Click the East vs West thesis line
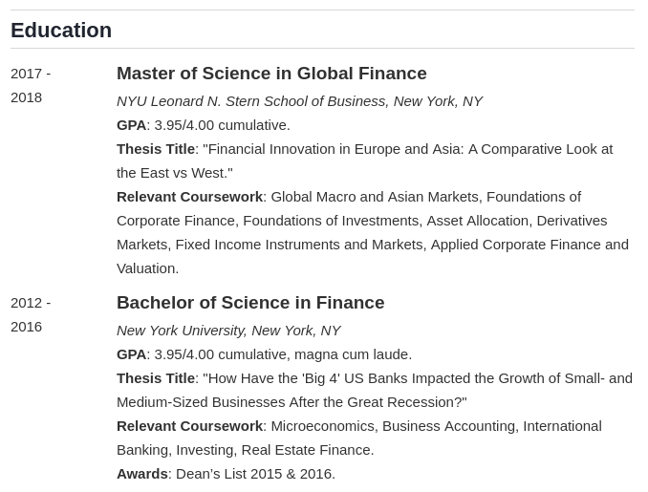This screenshot has width=648, height=492. (x=175, y=173)
